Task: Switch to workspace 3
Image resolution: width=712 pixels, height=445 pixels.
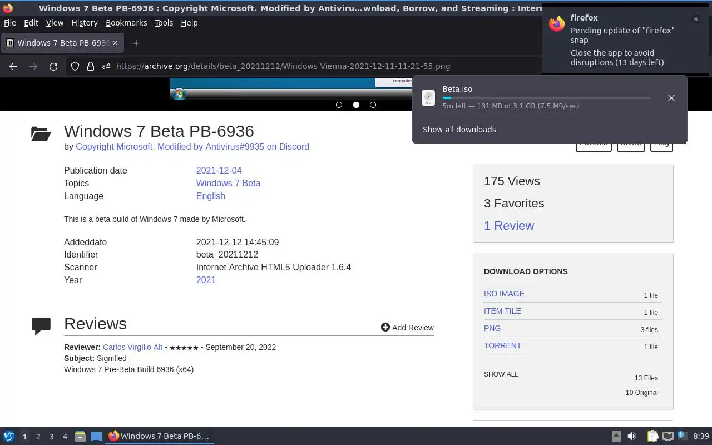Action: (52, 437)
